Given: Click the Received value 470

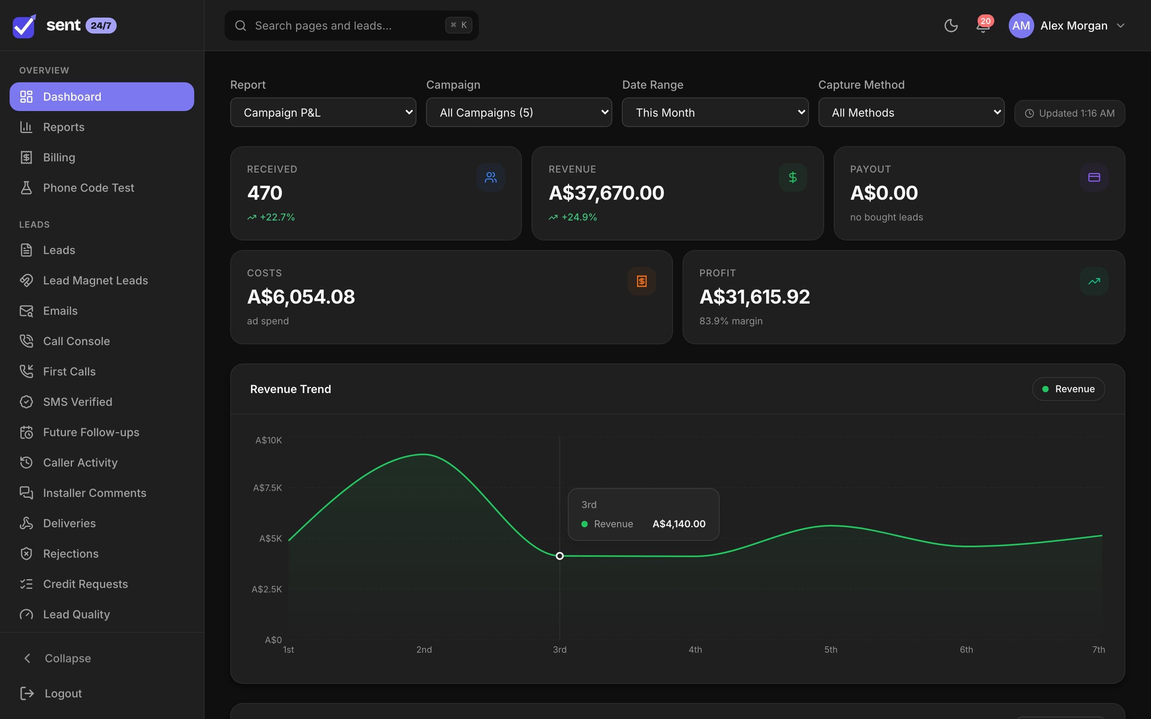Looking at the screenshot, I should (265, 193).
